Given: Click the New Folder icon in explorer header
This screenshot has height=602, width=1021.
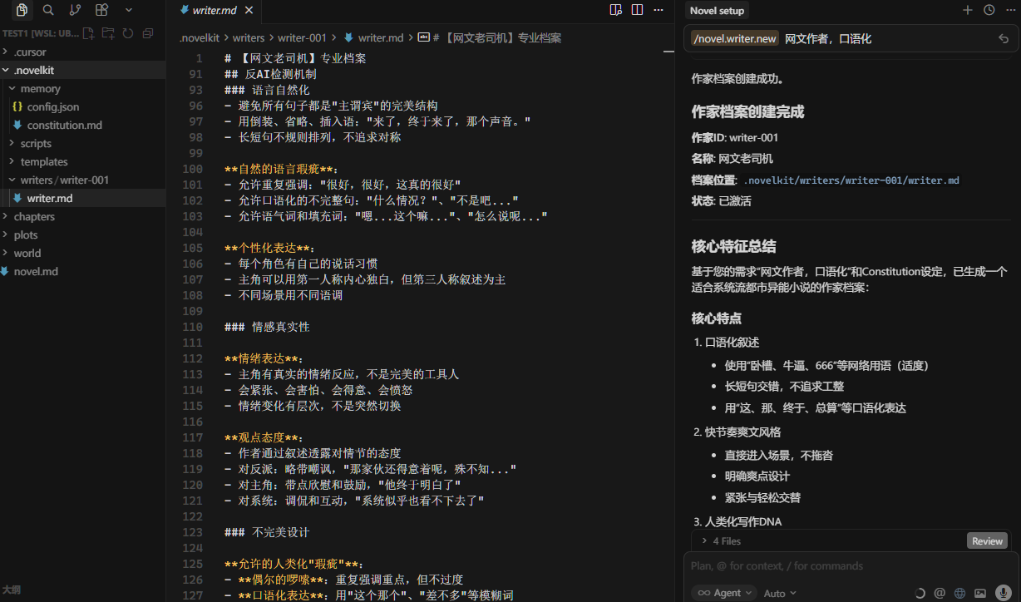Looking at the screenshot, I should (108, 33).
